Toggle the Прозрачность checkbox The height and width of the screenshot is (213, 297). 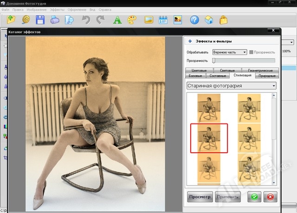pyautogui.click(x=252, y=52)
